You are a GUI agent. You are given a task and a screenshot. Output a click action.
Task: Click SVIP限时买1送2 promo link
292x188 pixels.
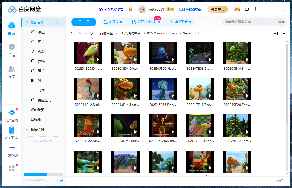point(111,9)
